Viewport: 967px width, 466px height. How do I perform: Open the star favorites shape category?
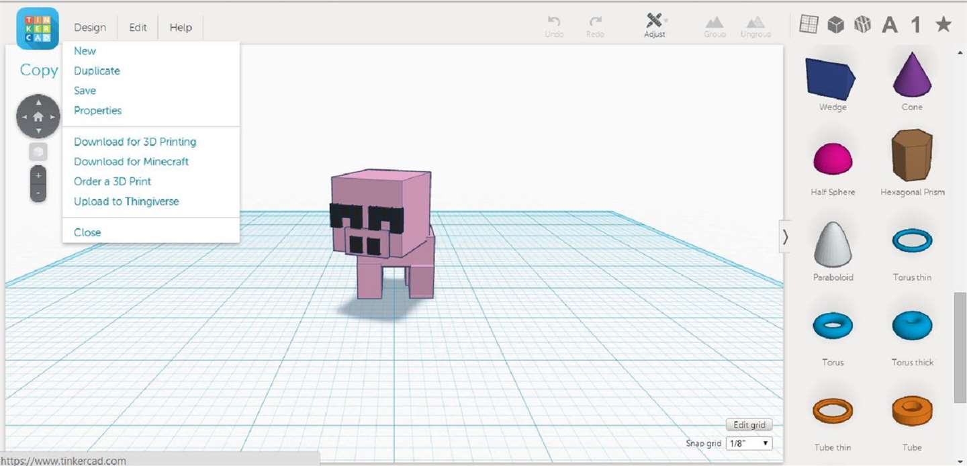943,25
